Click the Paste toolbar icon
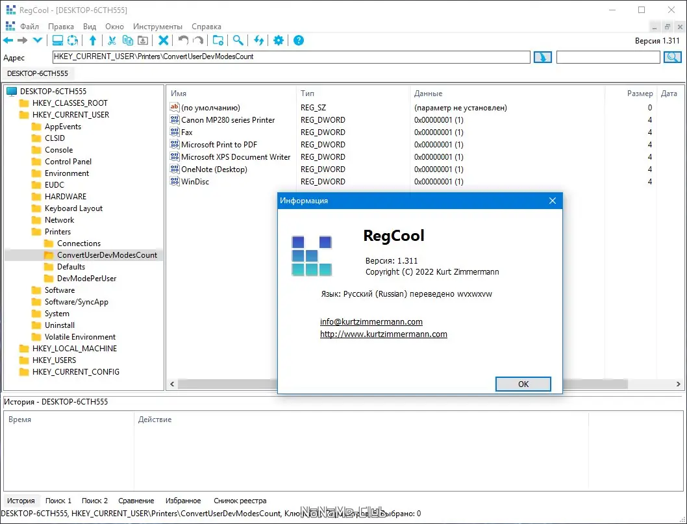 click(143, 40)
